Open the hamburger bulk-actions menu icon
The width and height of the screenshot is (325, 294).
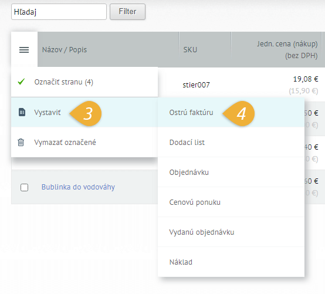[24, 50]
